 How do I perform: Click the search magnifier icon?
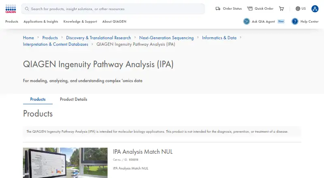point(27,9)
